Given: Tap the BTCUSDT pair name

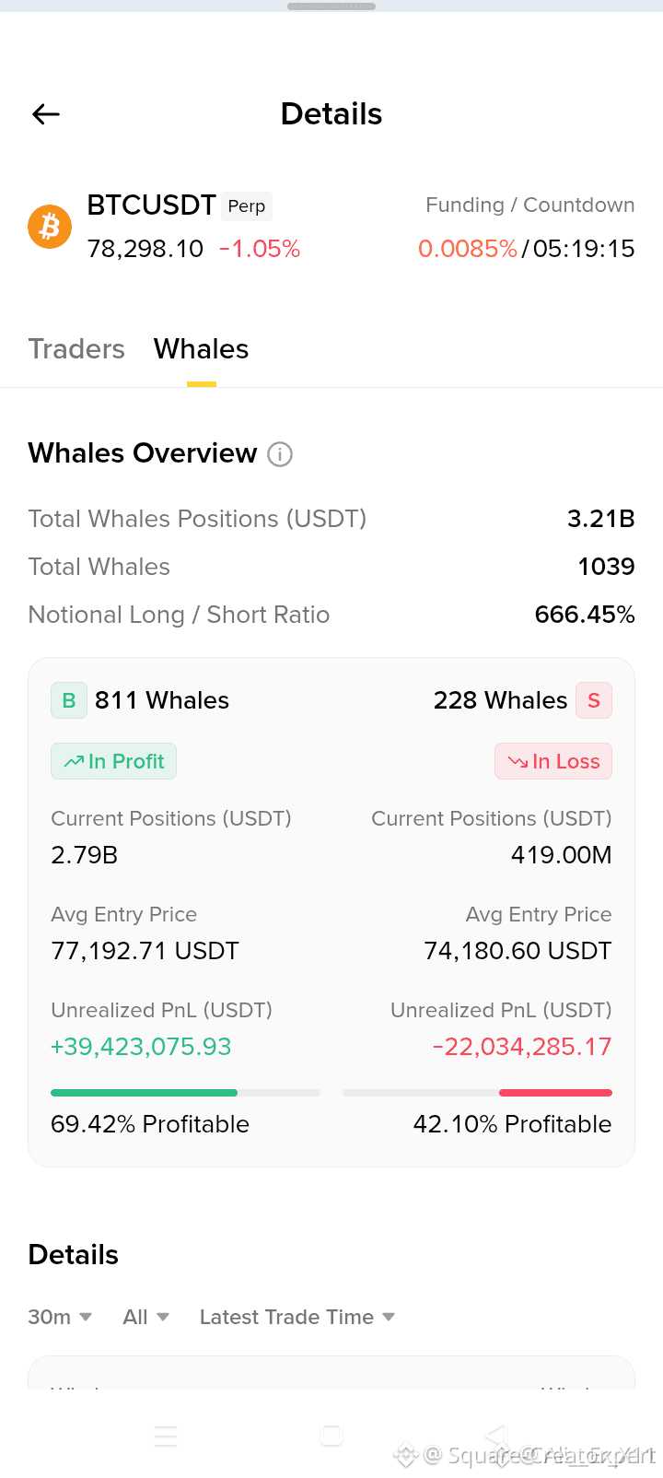Looking at the screenshot, I should 151,205.
